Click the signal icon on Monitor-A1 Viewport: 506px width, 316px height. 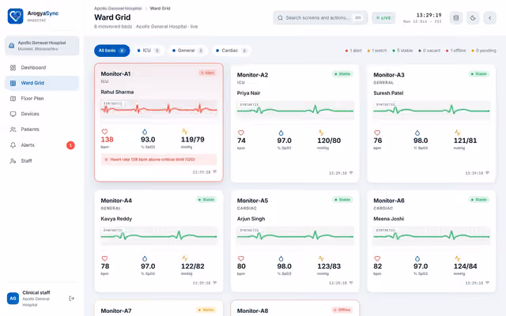point(214,172)
